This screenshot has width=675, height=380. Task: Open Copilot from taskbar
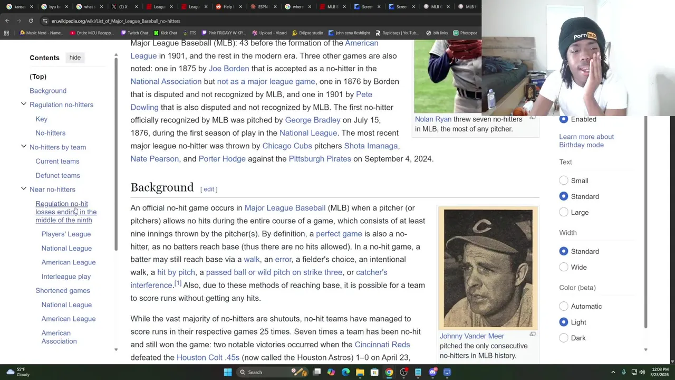[331, 372]
